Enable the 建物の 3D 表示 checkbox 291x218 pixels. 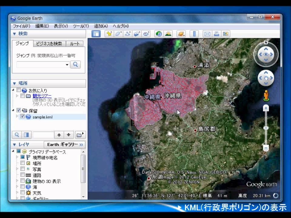[22, 180]
